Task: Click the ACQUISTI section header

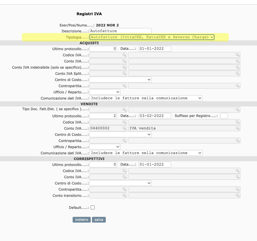Action: point(89,43)
